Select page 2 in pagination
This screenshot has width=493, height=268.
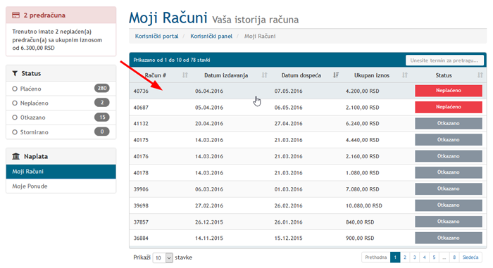[405, 257]
